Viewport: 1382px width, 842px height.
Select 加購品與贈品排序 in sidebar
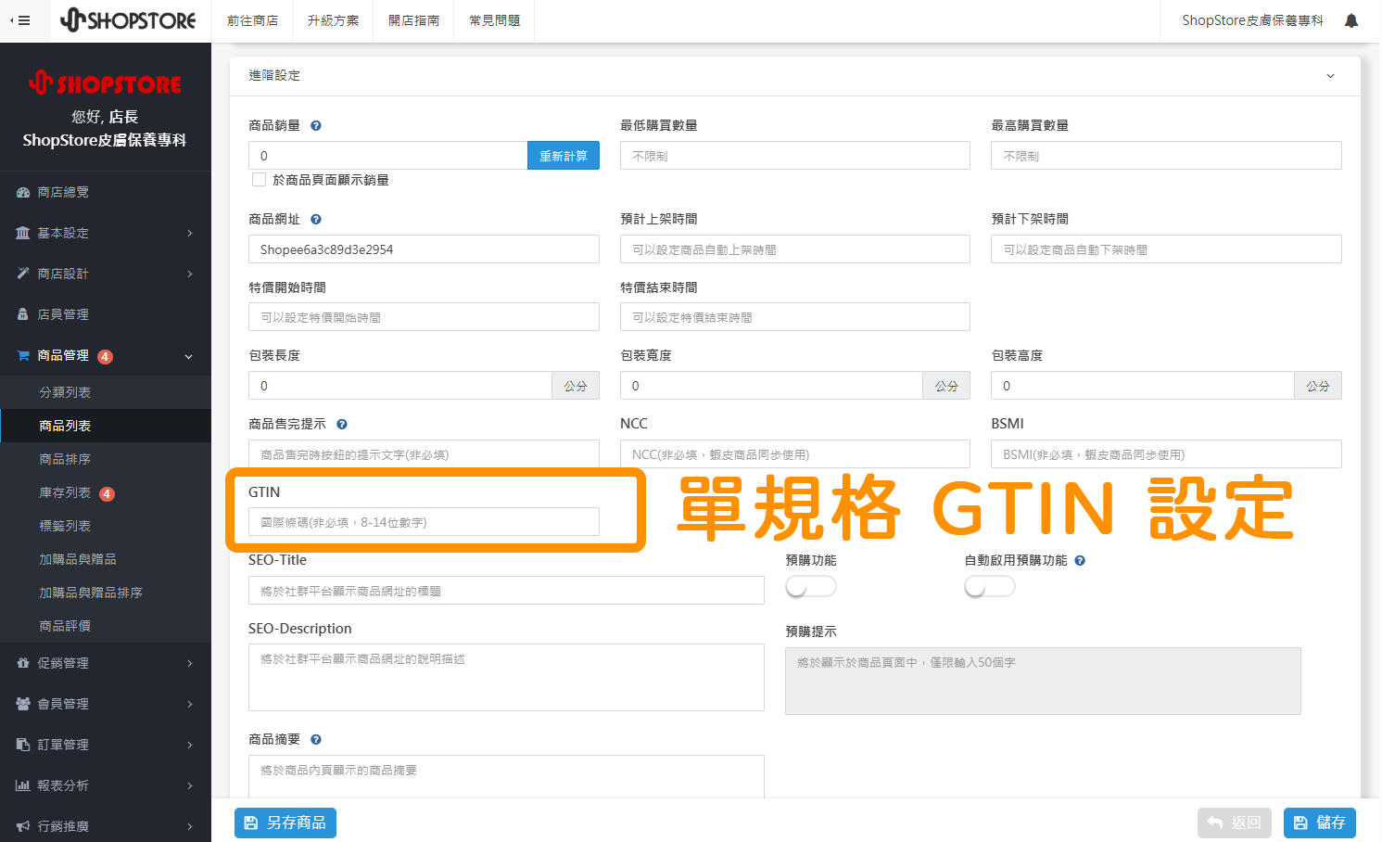(106, 593)
